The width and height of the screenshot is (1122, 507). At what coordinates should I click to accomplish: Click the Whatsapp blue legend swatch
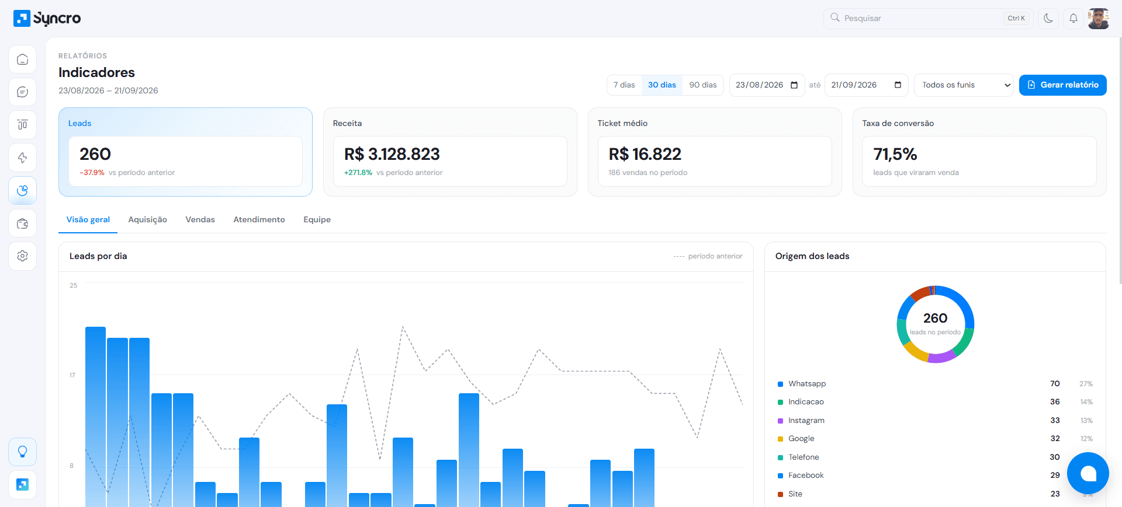(780, 384)
